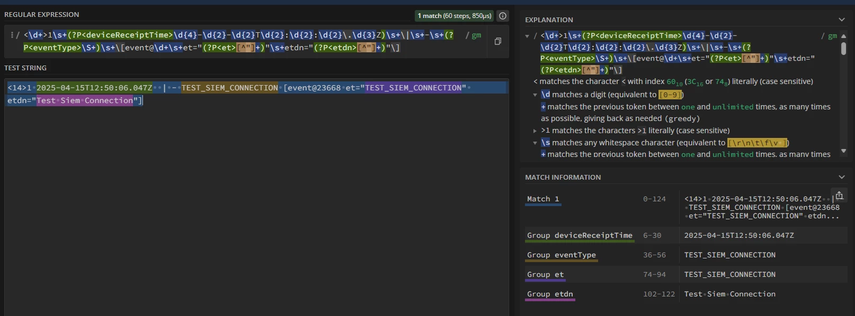
Task: Select the Group deviceReceiptTime label
Action: pyautogui.click(x=580, y=236)
